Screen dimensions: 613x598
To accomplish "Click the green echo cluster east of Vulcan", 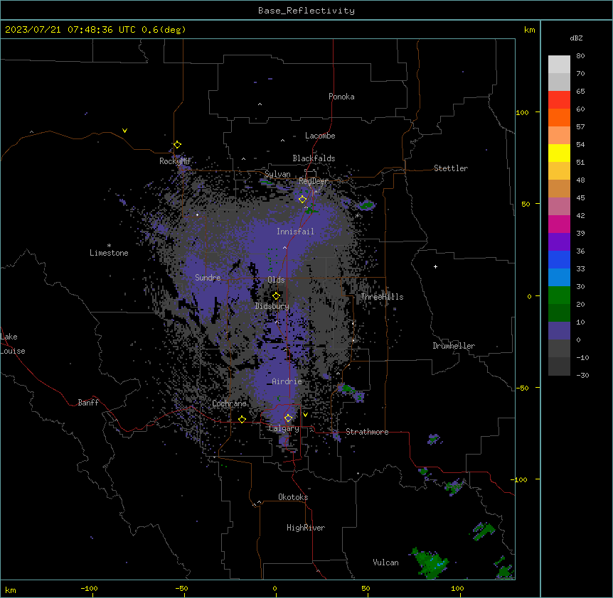I will tap(431, 563).
